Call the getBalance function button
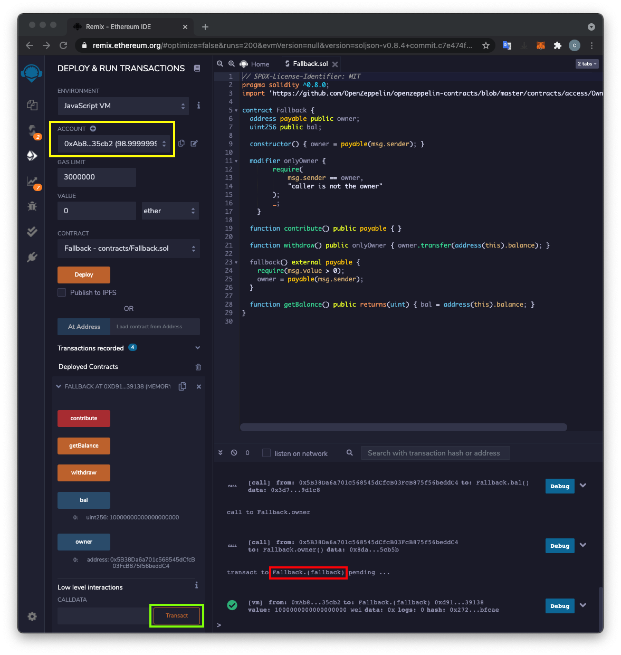Image resolution: width=621 pixels, height=655 pixels. coord(84,446)
